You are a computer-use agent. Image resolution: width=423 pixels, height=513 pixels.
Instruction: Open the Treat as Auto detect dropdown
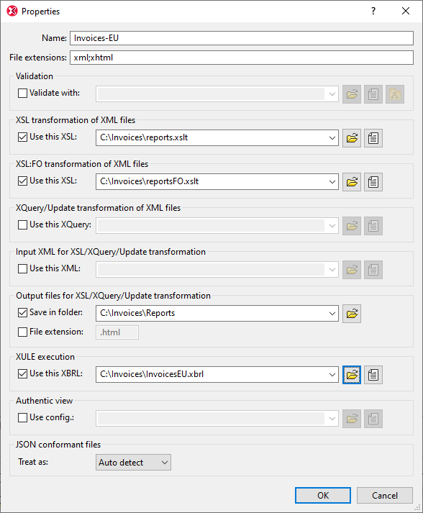pyautogui.click(x=133, y=463)
